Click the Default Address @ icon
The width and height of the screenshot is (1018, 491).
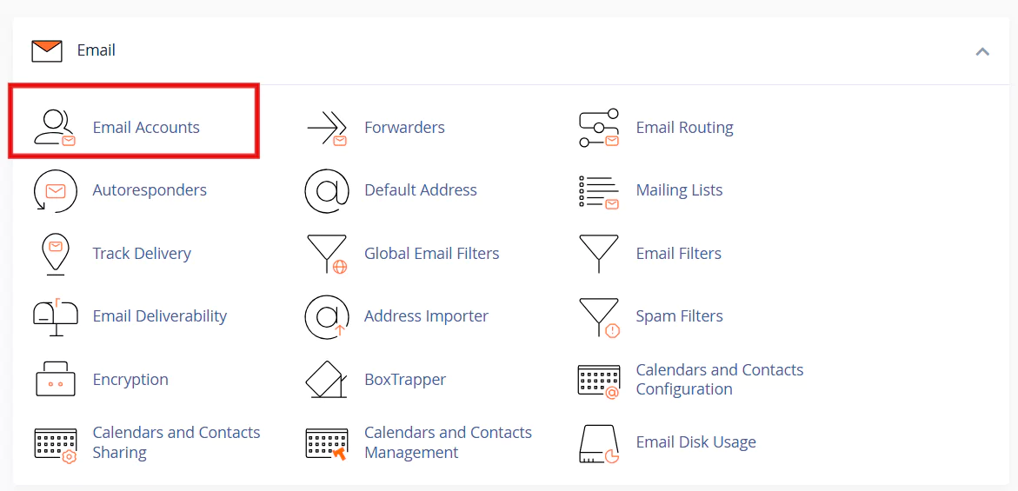[327, 190]
